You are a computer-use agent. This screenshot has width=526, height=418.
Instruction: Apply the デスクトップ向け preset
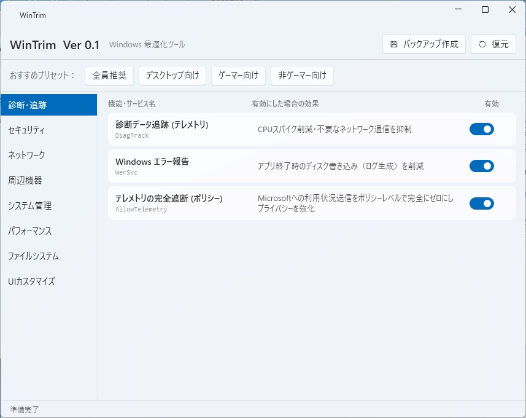pyautogui.click(x=172, y=75)
